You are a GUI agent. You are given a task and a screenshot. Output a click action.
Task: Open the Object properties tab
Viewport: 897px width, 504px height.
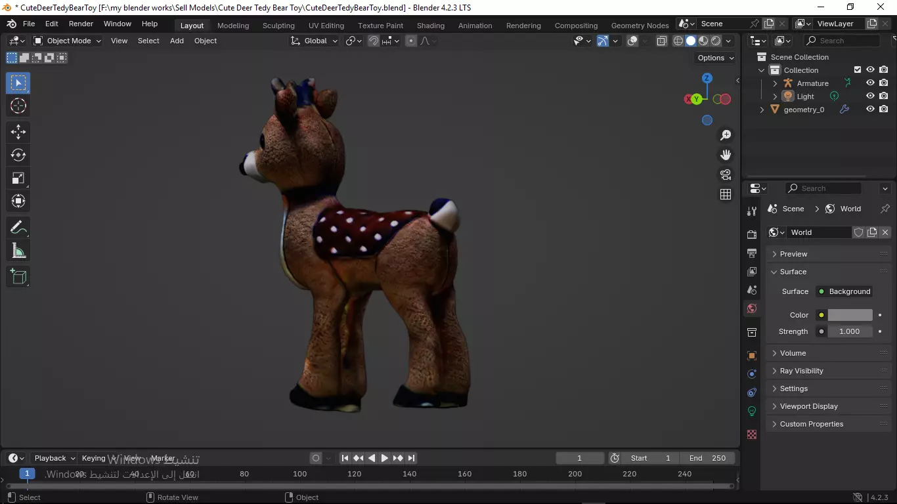pyautogui.click(x=752, y=356)
